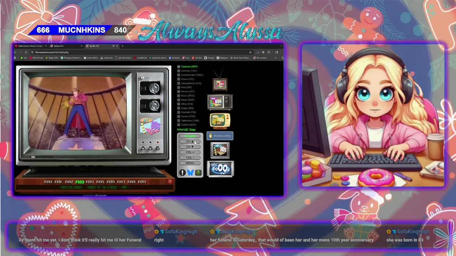
Task: Select the My 80's TV! tab
Action: click(x=102, y=46)
